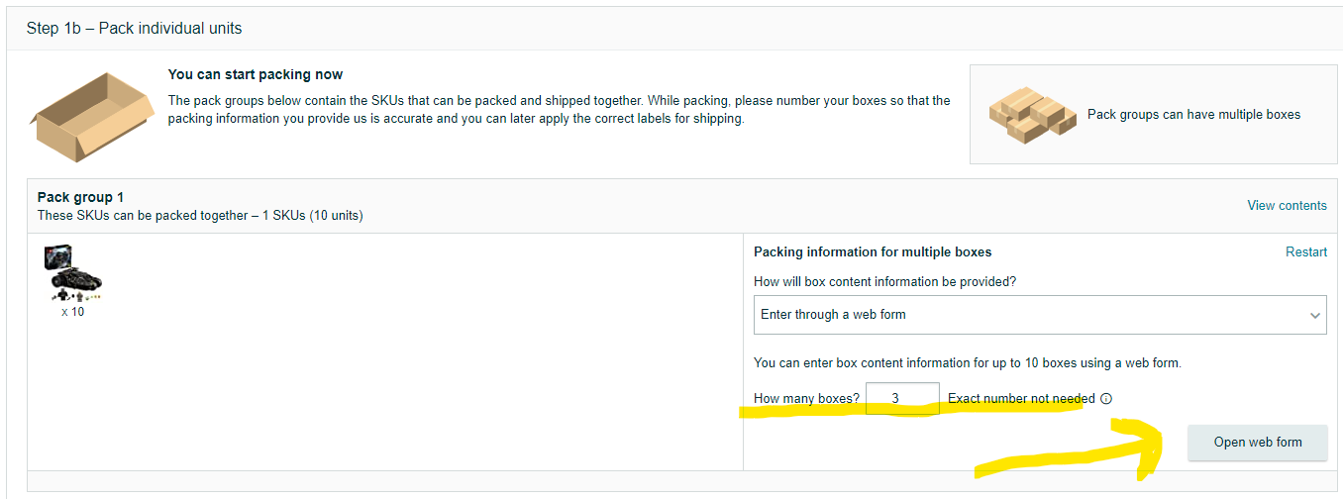Focus the How many boxes input field
1343x499 pixels.
point(901,399)
